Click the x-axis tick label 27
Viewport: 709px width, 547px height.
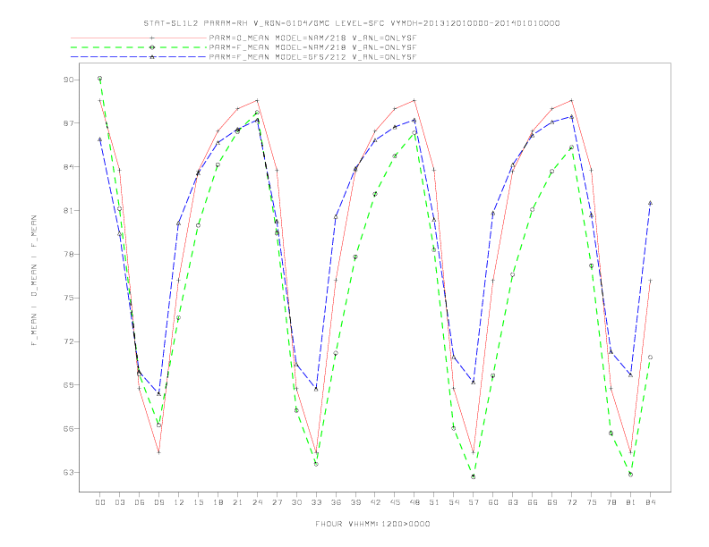[x=277, y=502]
